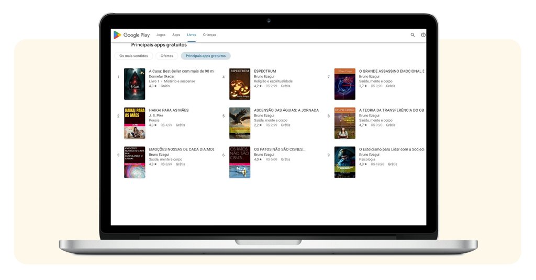Viewport: 536px width, 280px height.
Task: Click the ESPECTRUM title text
Action: coord(265,71)
